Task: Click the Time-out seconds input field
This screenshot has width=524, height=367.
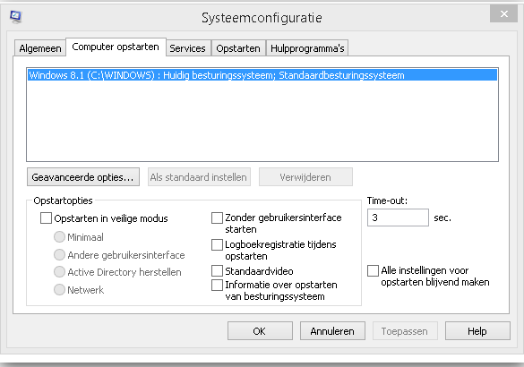Action: click(x=398, y=218)
